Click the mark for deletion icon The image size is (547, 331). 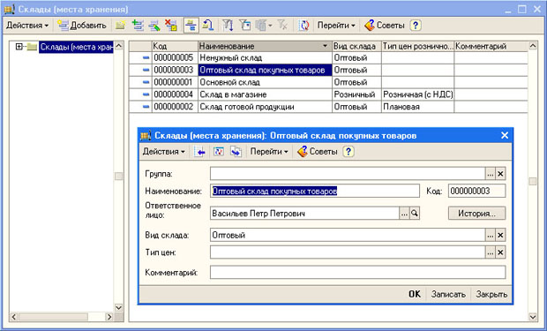[x=171, y=26]
